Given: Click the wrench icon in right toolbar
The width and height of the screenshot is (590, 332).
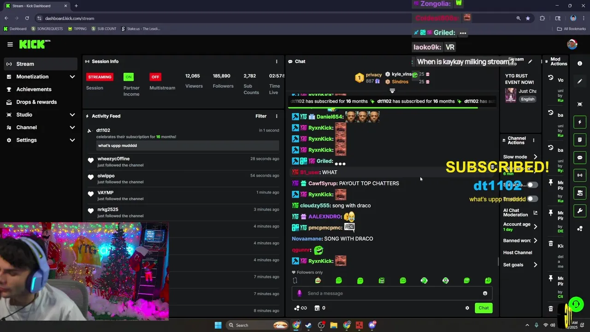Looking at the screenshot, I should [580, 211].
